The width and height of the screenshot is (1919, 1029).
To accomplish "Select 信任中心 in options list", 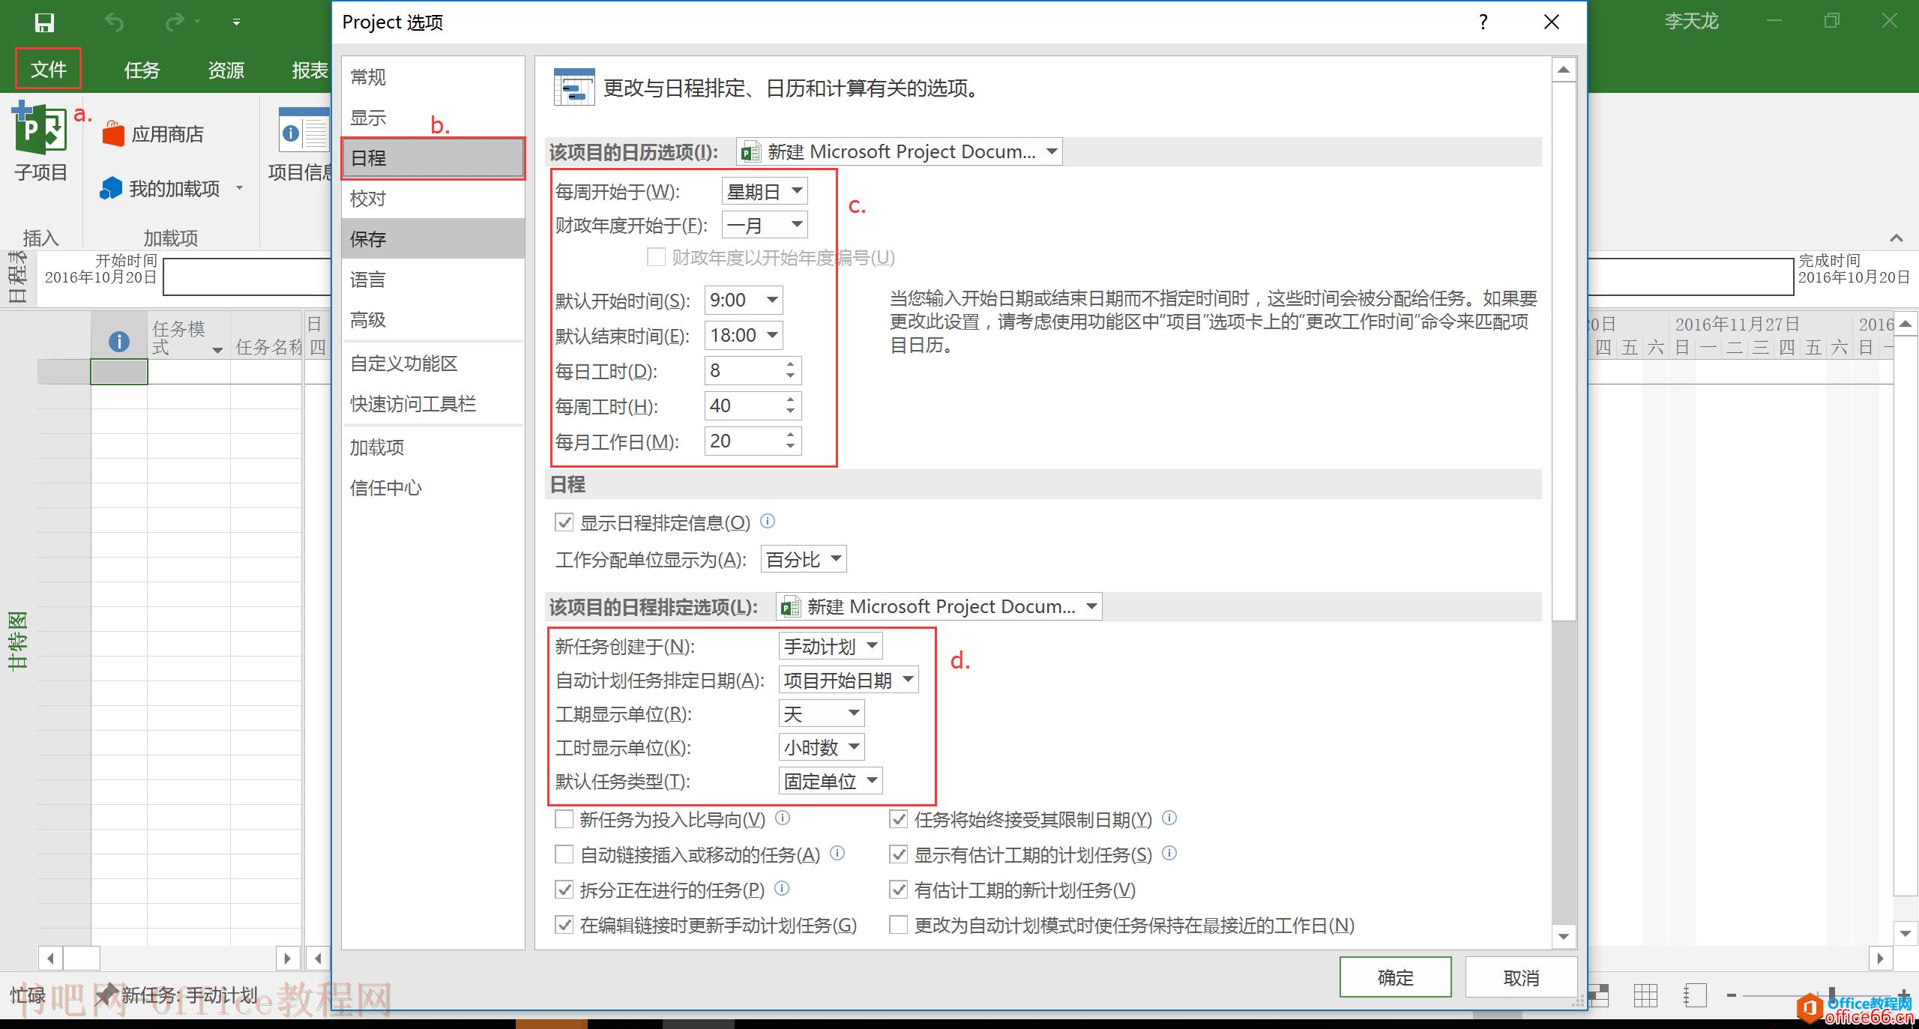I will (x=433, y=488).
